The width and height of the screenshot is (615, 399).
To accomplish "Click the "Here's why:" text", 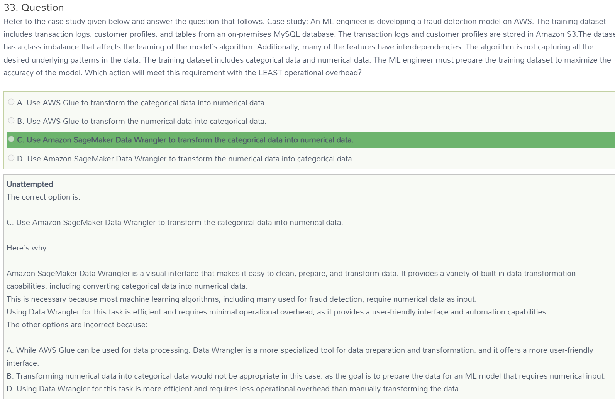I will (x=27, y=248).
